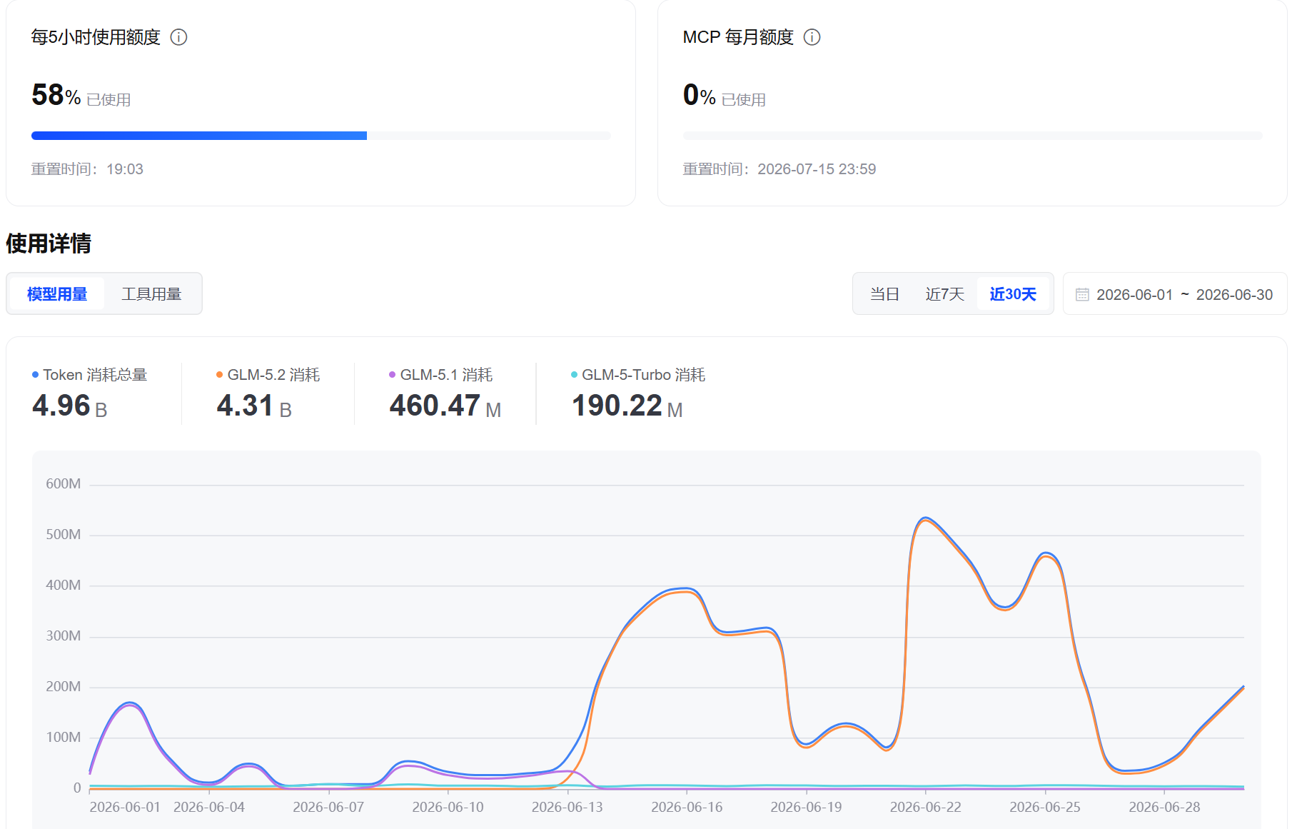Click chart peak near 2026-06-22
The height and width of the screenshot is (829, 1292).
925,518
